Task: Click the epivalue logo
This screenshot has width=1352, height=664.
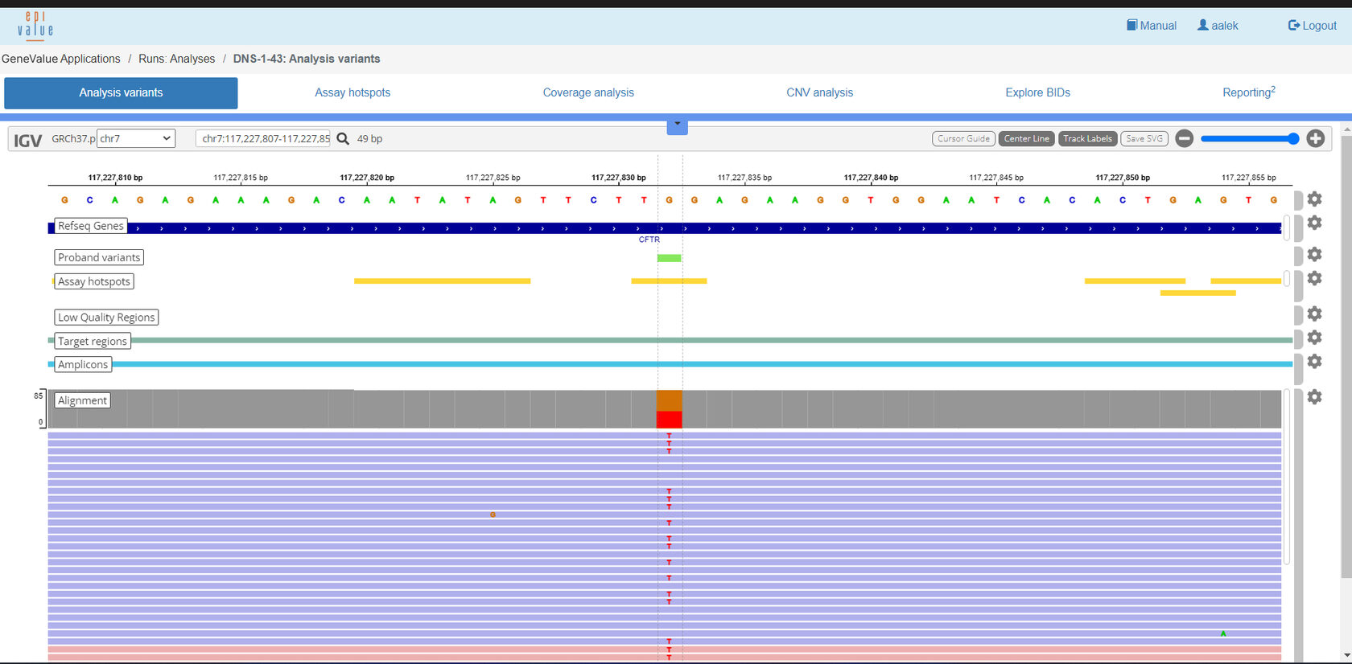Action: (x=35, y=26)
